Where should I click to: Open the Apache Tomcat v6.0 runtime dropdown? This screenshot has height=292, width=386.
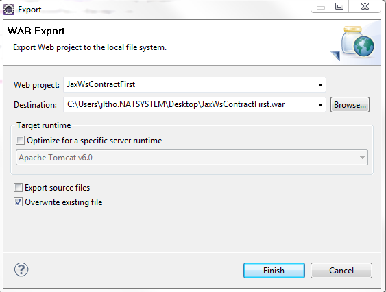click(192, 158)
